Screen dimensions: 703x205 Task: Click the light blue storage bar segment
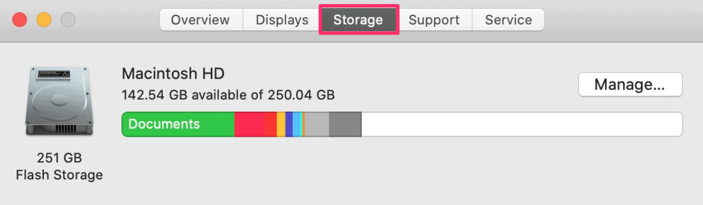[x=297, y=124]
